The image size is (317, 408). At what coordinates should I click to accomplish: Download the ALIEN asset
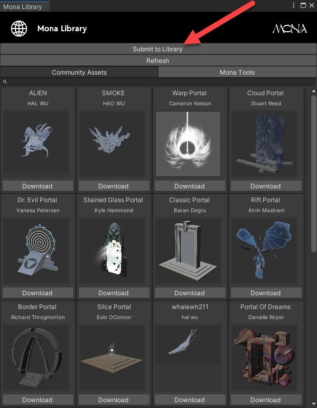(x=38, y=186)
